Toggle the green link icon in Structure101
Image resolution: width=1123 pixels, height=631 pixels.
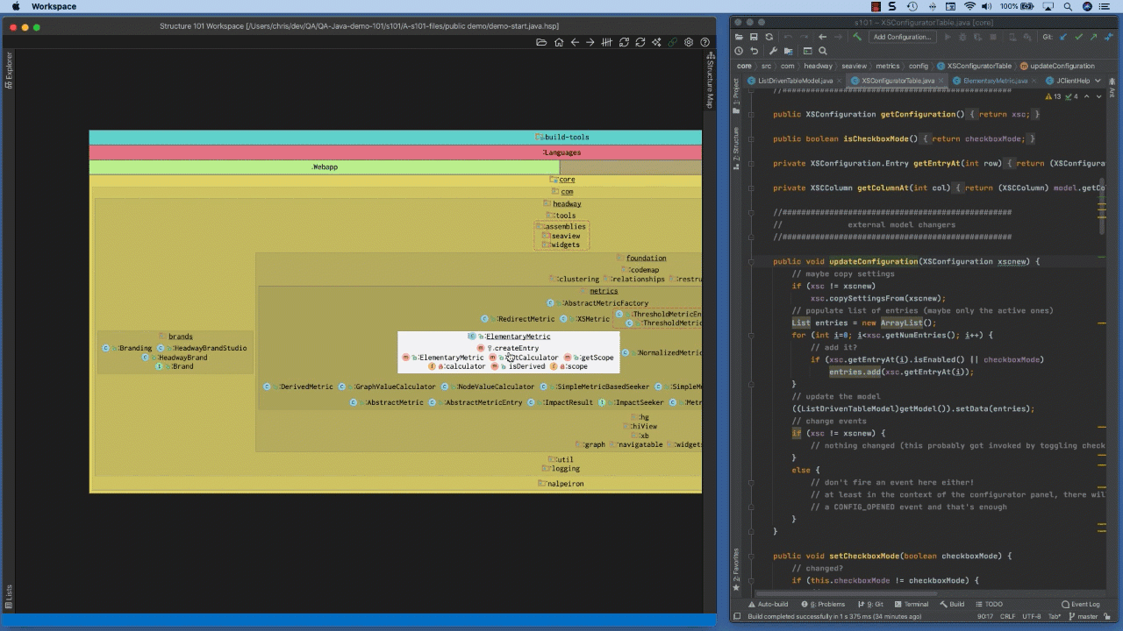[672, 42]
